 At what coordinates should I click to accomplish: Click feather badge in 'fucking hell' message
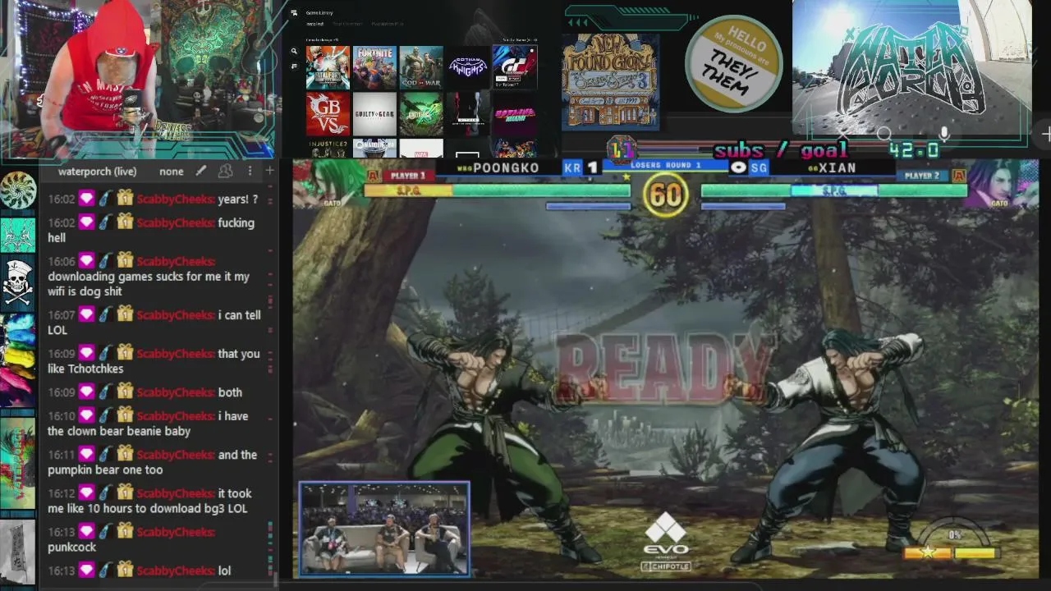coord(105,222)
